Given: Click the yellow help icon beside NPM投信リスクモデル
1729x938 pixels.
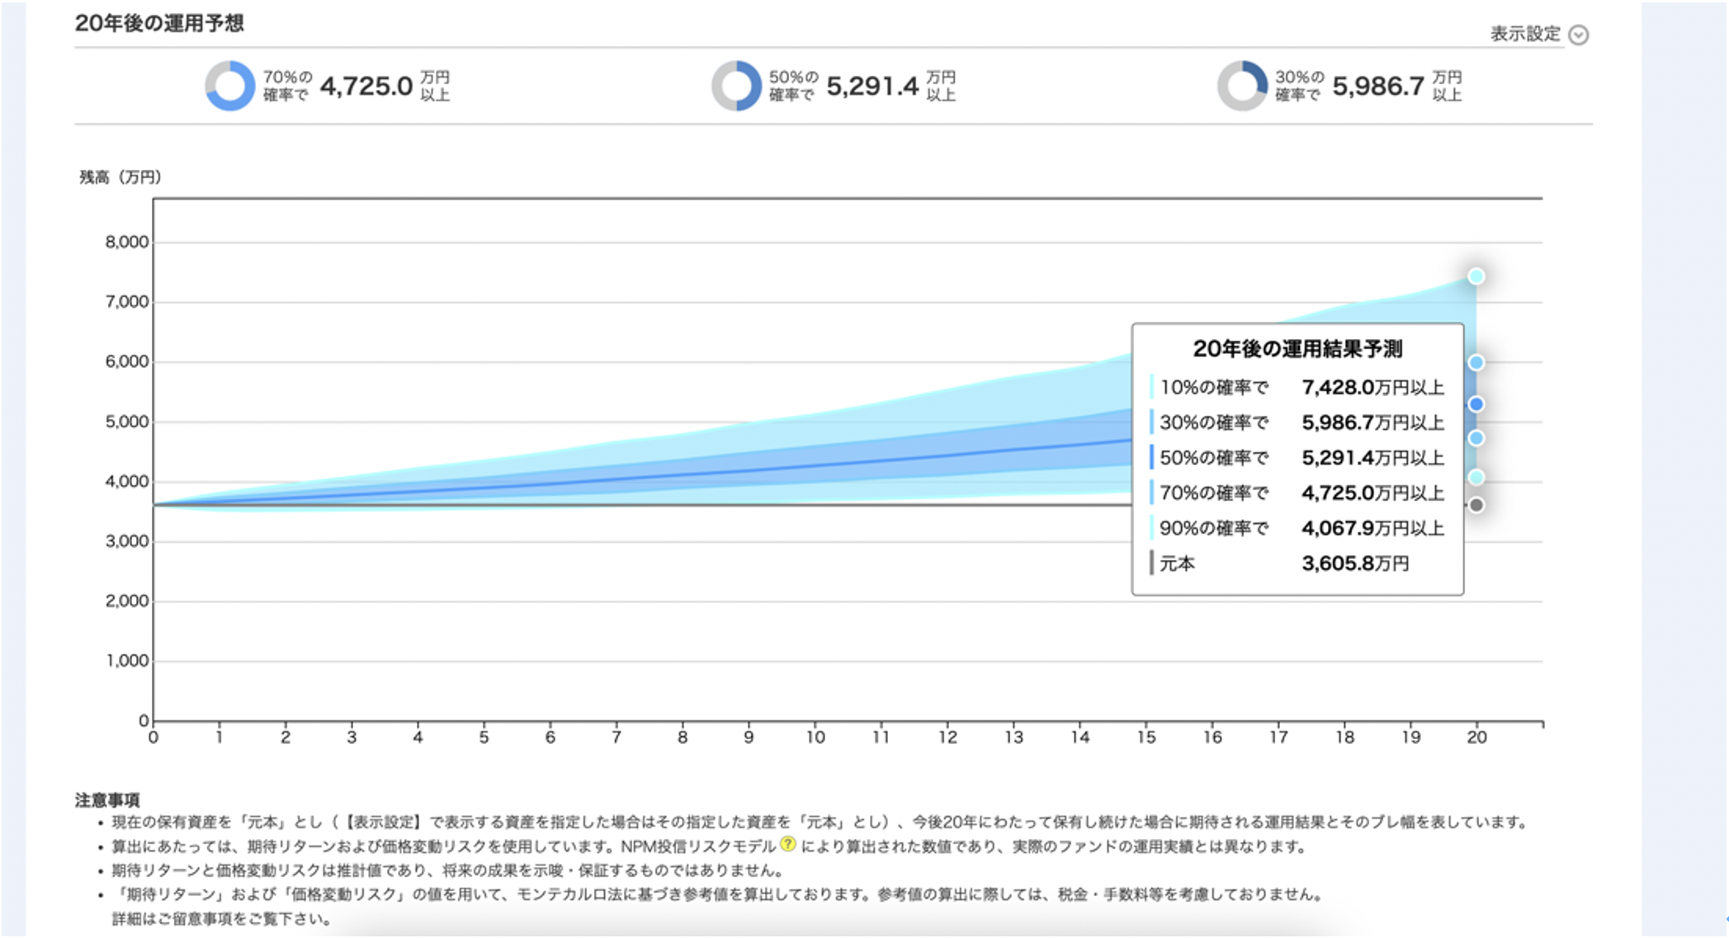Looking at the screenshot, I should click(x=788, y=844).
